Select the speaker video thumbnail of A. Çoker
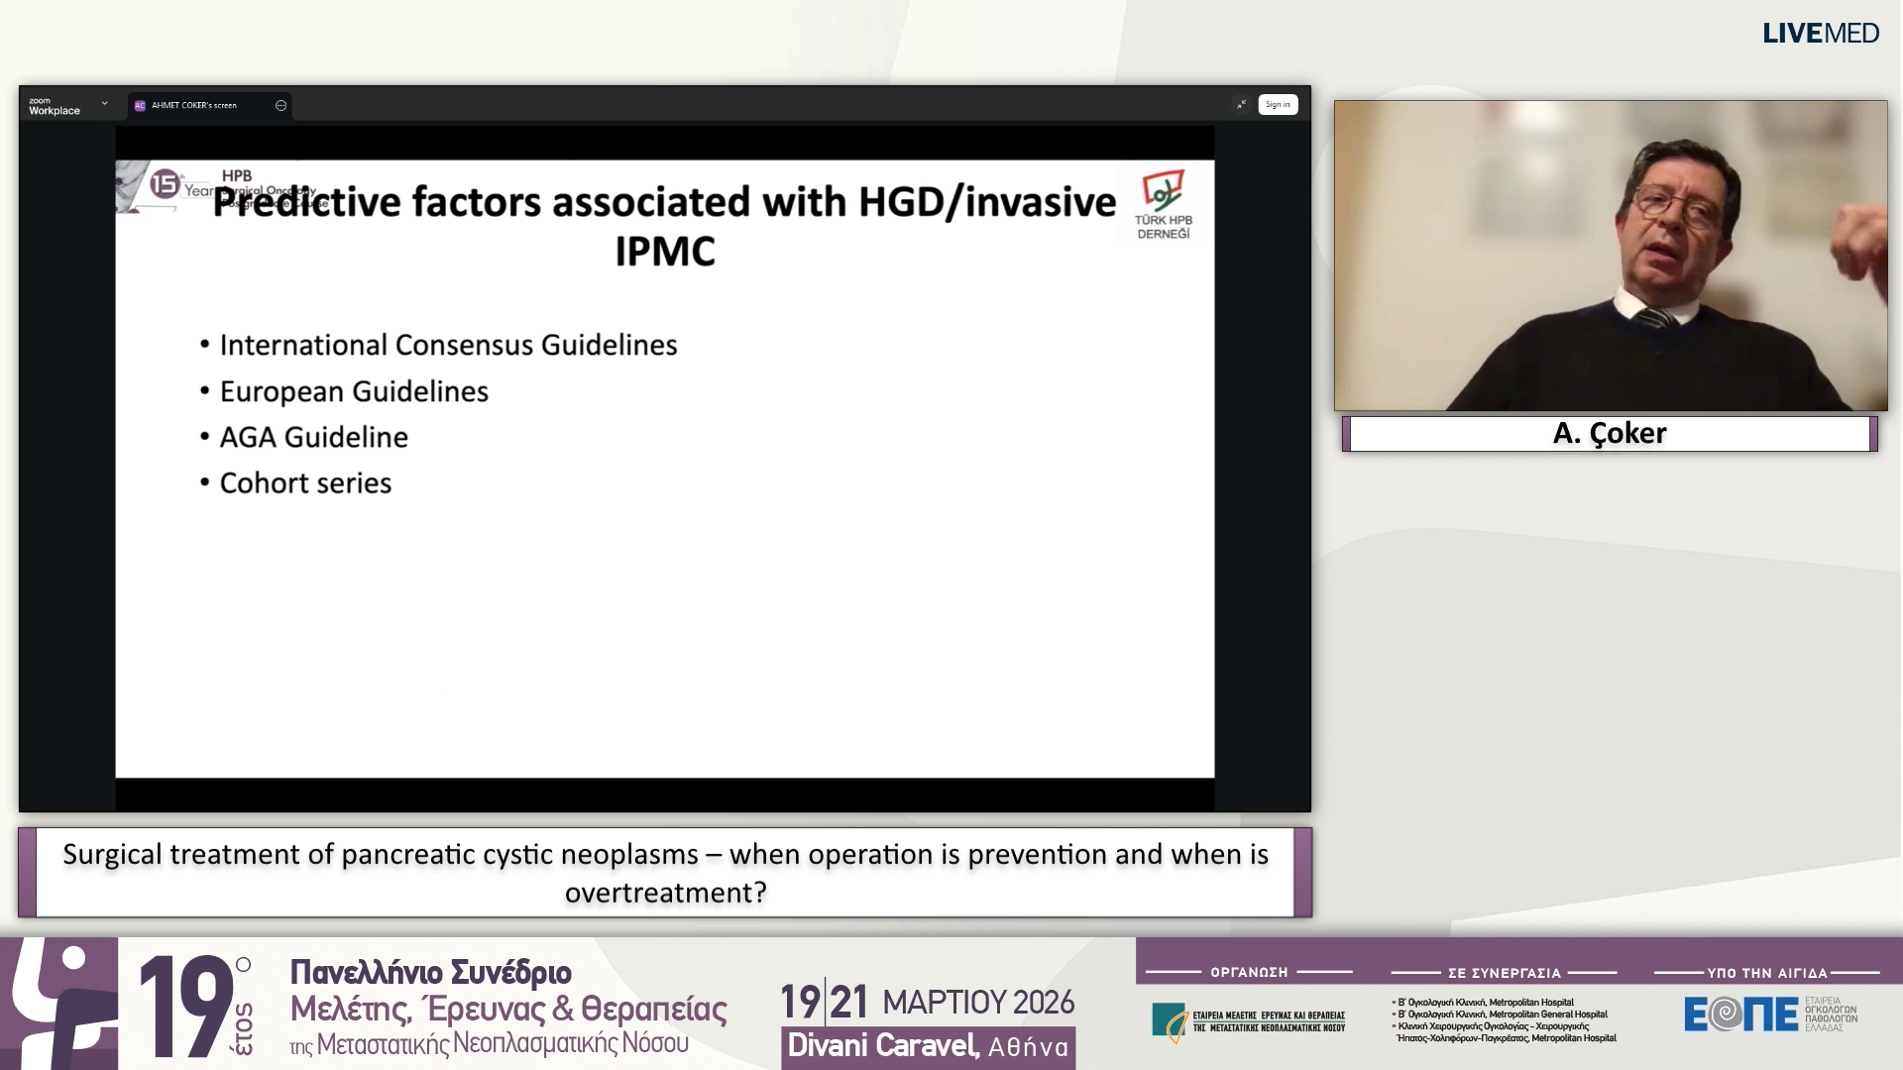 pos(1610,254)
